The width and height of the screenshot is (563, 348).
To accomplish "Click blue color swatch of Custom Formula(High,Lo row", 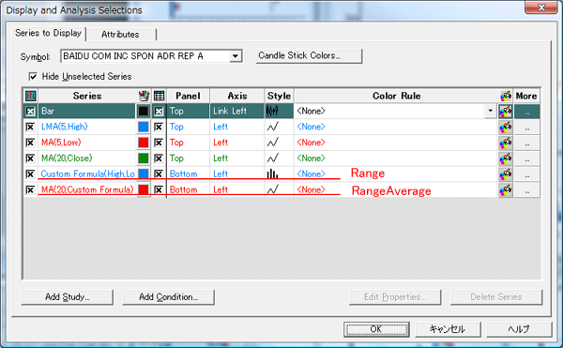I will coord(144,174).
